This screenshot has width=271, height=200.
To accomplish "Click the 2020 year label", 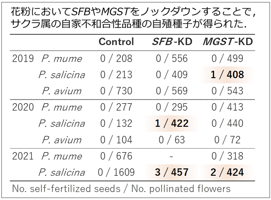I will (x=23, y=107).
